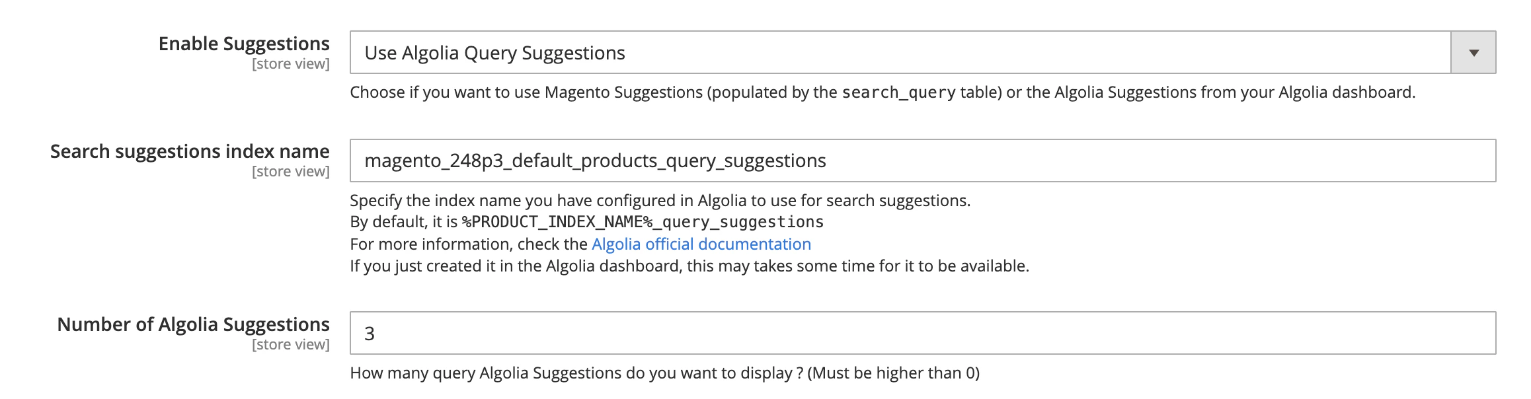Click the Enable Suggestions field label
Image resolution: width=1531 pixels, height=399 pixels.
point(244,44)
